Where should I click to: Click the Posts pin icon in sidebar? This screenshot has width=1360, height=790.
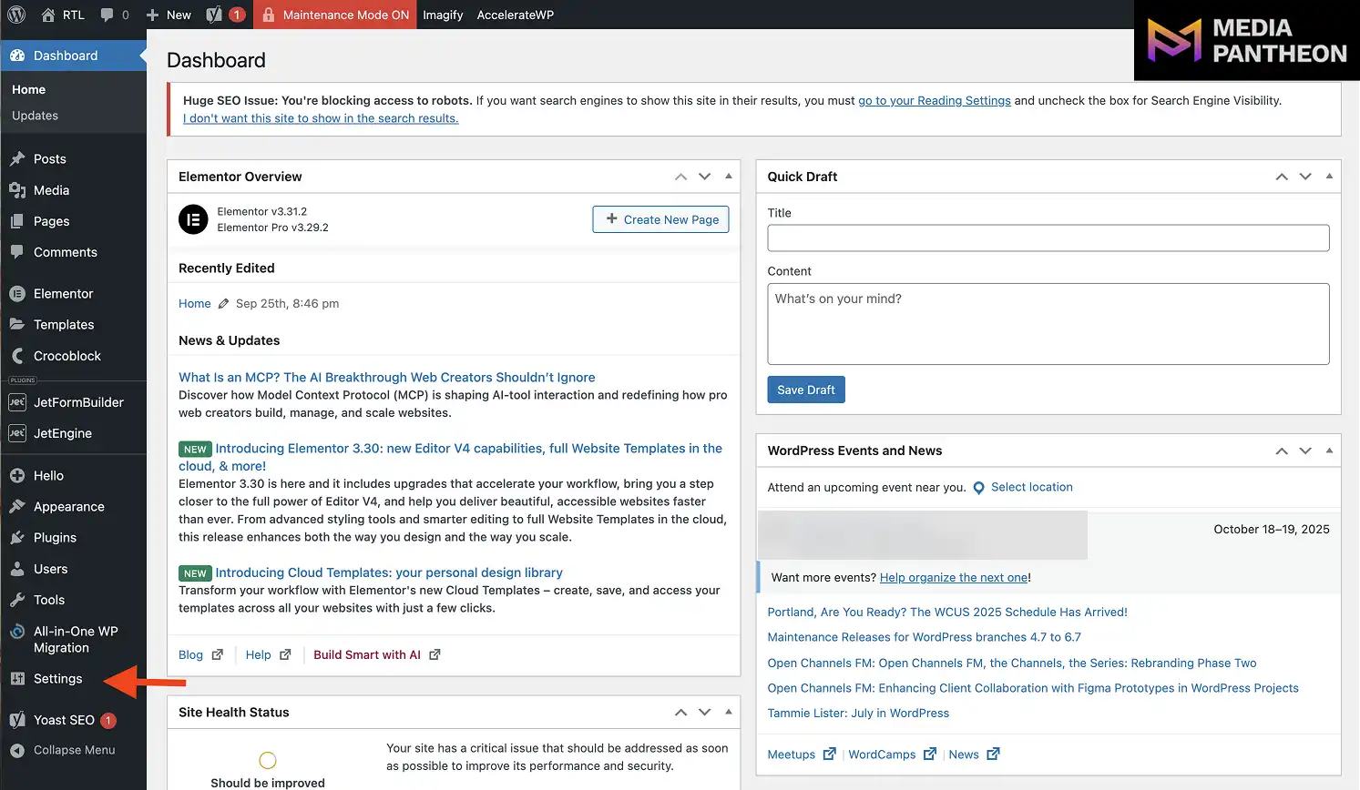pos(17,158)
